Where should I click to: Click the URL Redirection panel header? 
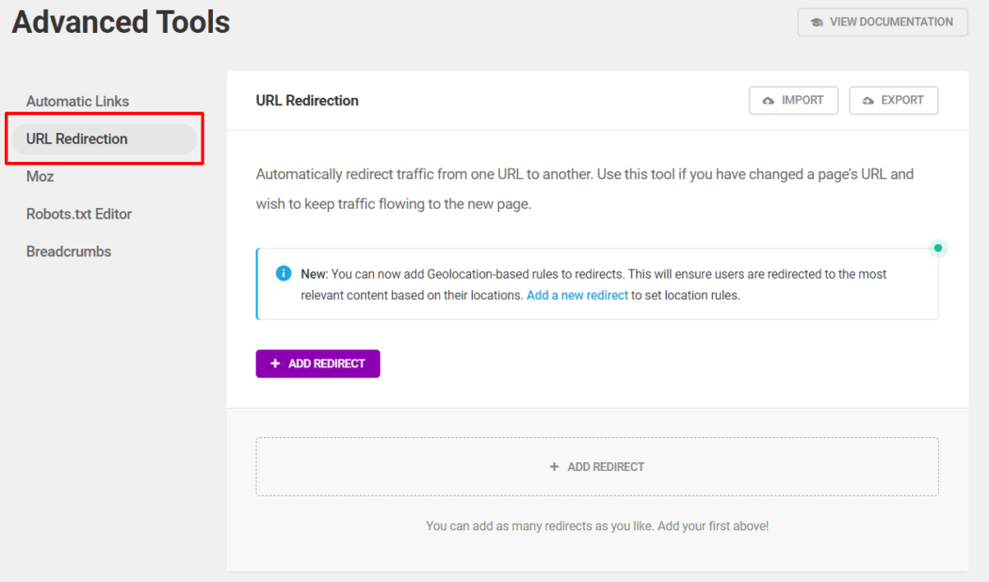pyautogui.click(x=307, y=100)
